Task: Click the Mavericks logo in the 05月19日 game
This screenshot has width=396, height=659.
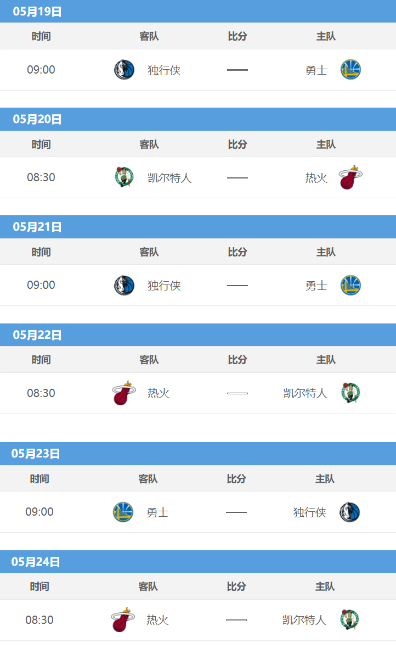Action: 124,70
